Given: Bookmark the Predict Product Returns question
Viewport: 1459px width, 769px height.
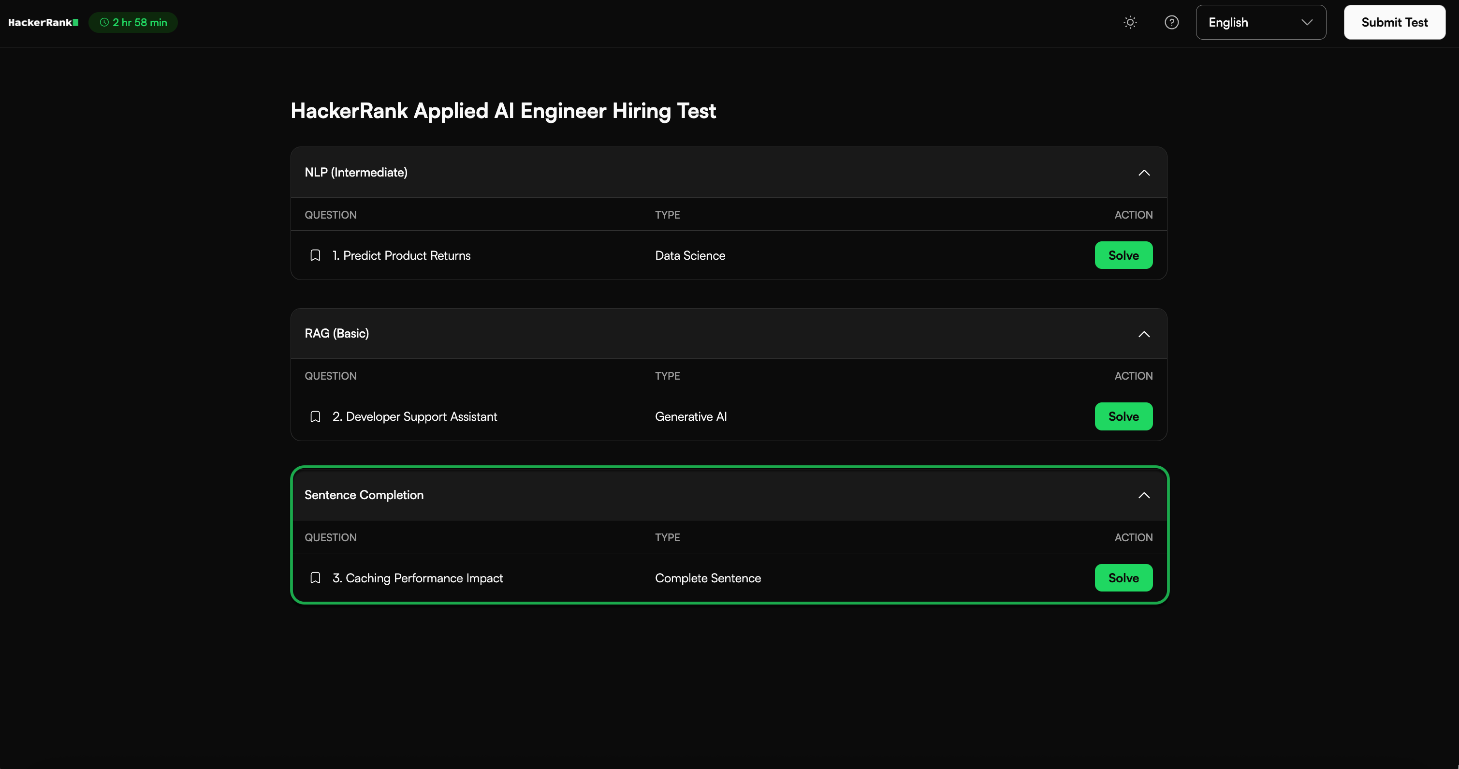Looking at the screenshot, I should point(316,255).
